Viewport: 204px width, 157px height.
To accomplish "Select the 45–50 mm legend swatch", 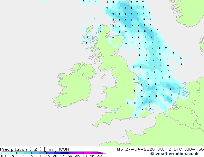I will click(x=95, y=153).
